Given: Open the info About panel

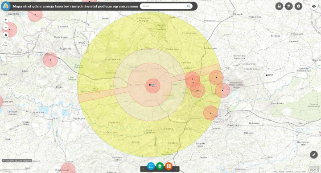Looking at the screenshot, I should 298,6.
